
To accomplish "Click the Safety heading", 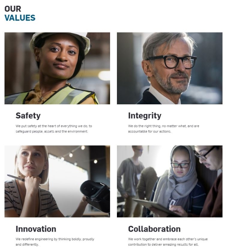I will click(28, 115).
